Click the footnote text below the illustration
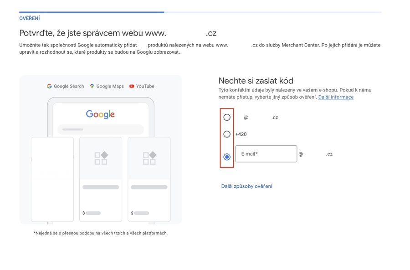 pos(101,233)
